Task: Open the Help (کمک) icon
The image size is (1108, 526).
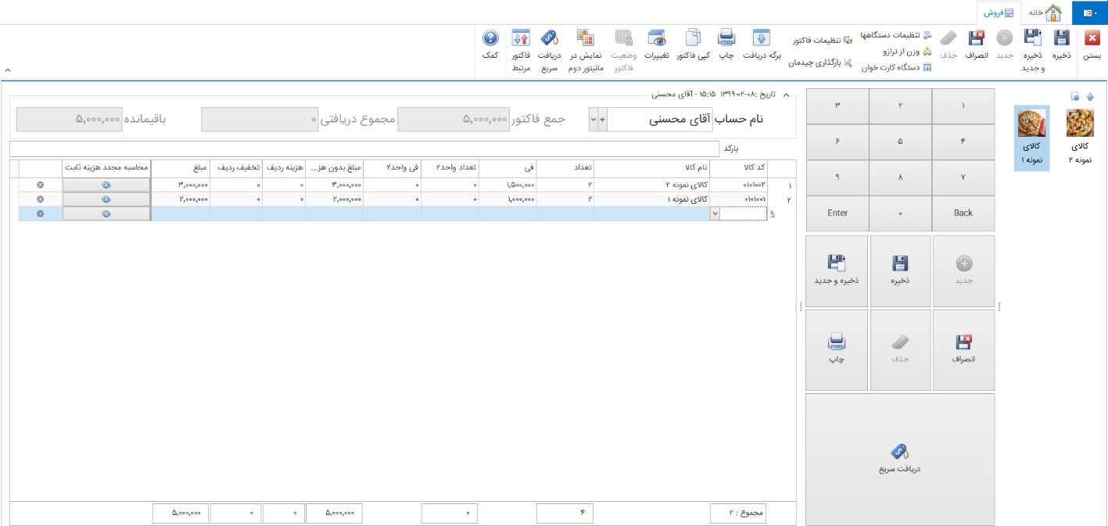Action: [490, 39]
